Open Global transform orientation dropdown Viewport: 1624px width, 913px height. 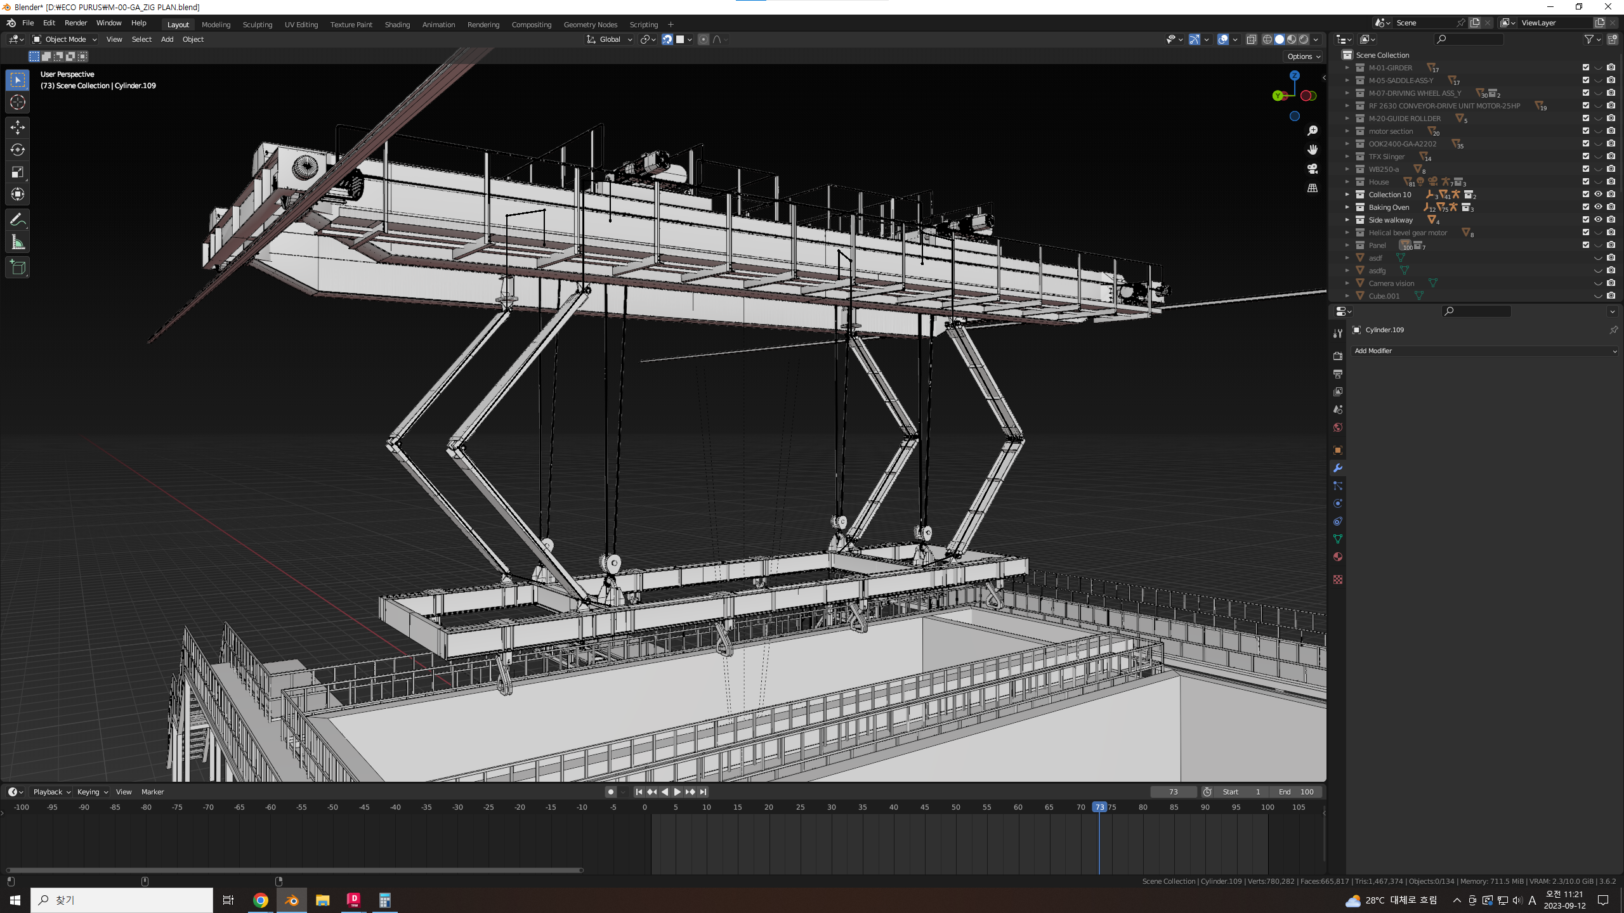(x=610, y=39)
